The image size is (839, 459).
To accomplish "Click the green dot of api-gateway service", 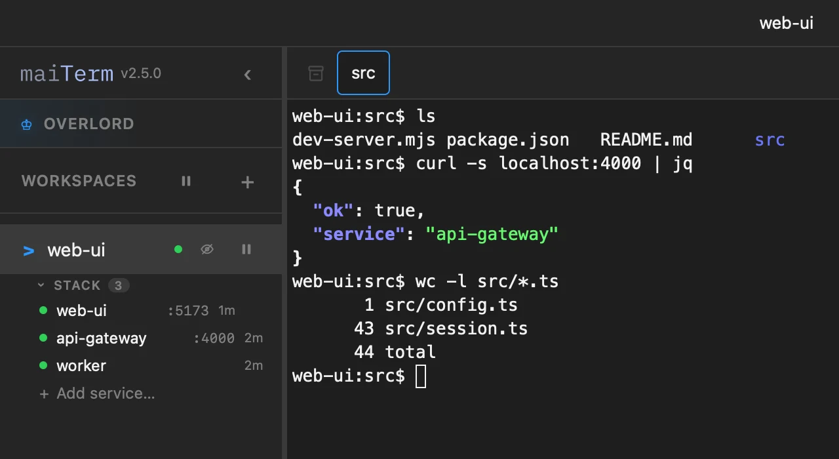I will (x=43, y=338).
